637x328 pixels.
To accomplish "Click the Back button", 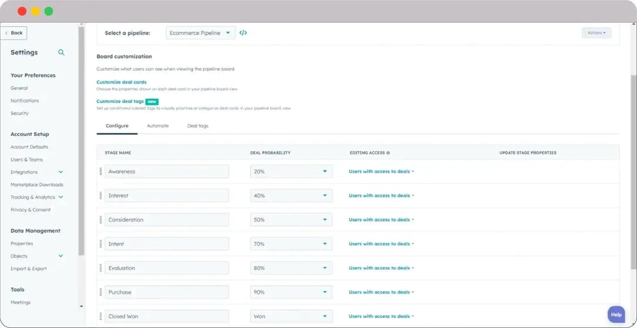I will pyautogui.click(x=14, y=33).
